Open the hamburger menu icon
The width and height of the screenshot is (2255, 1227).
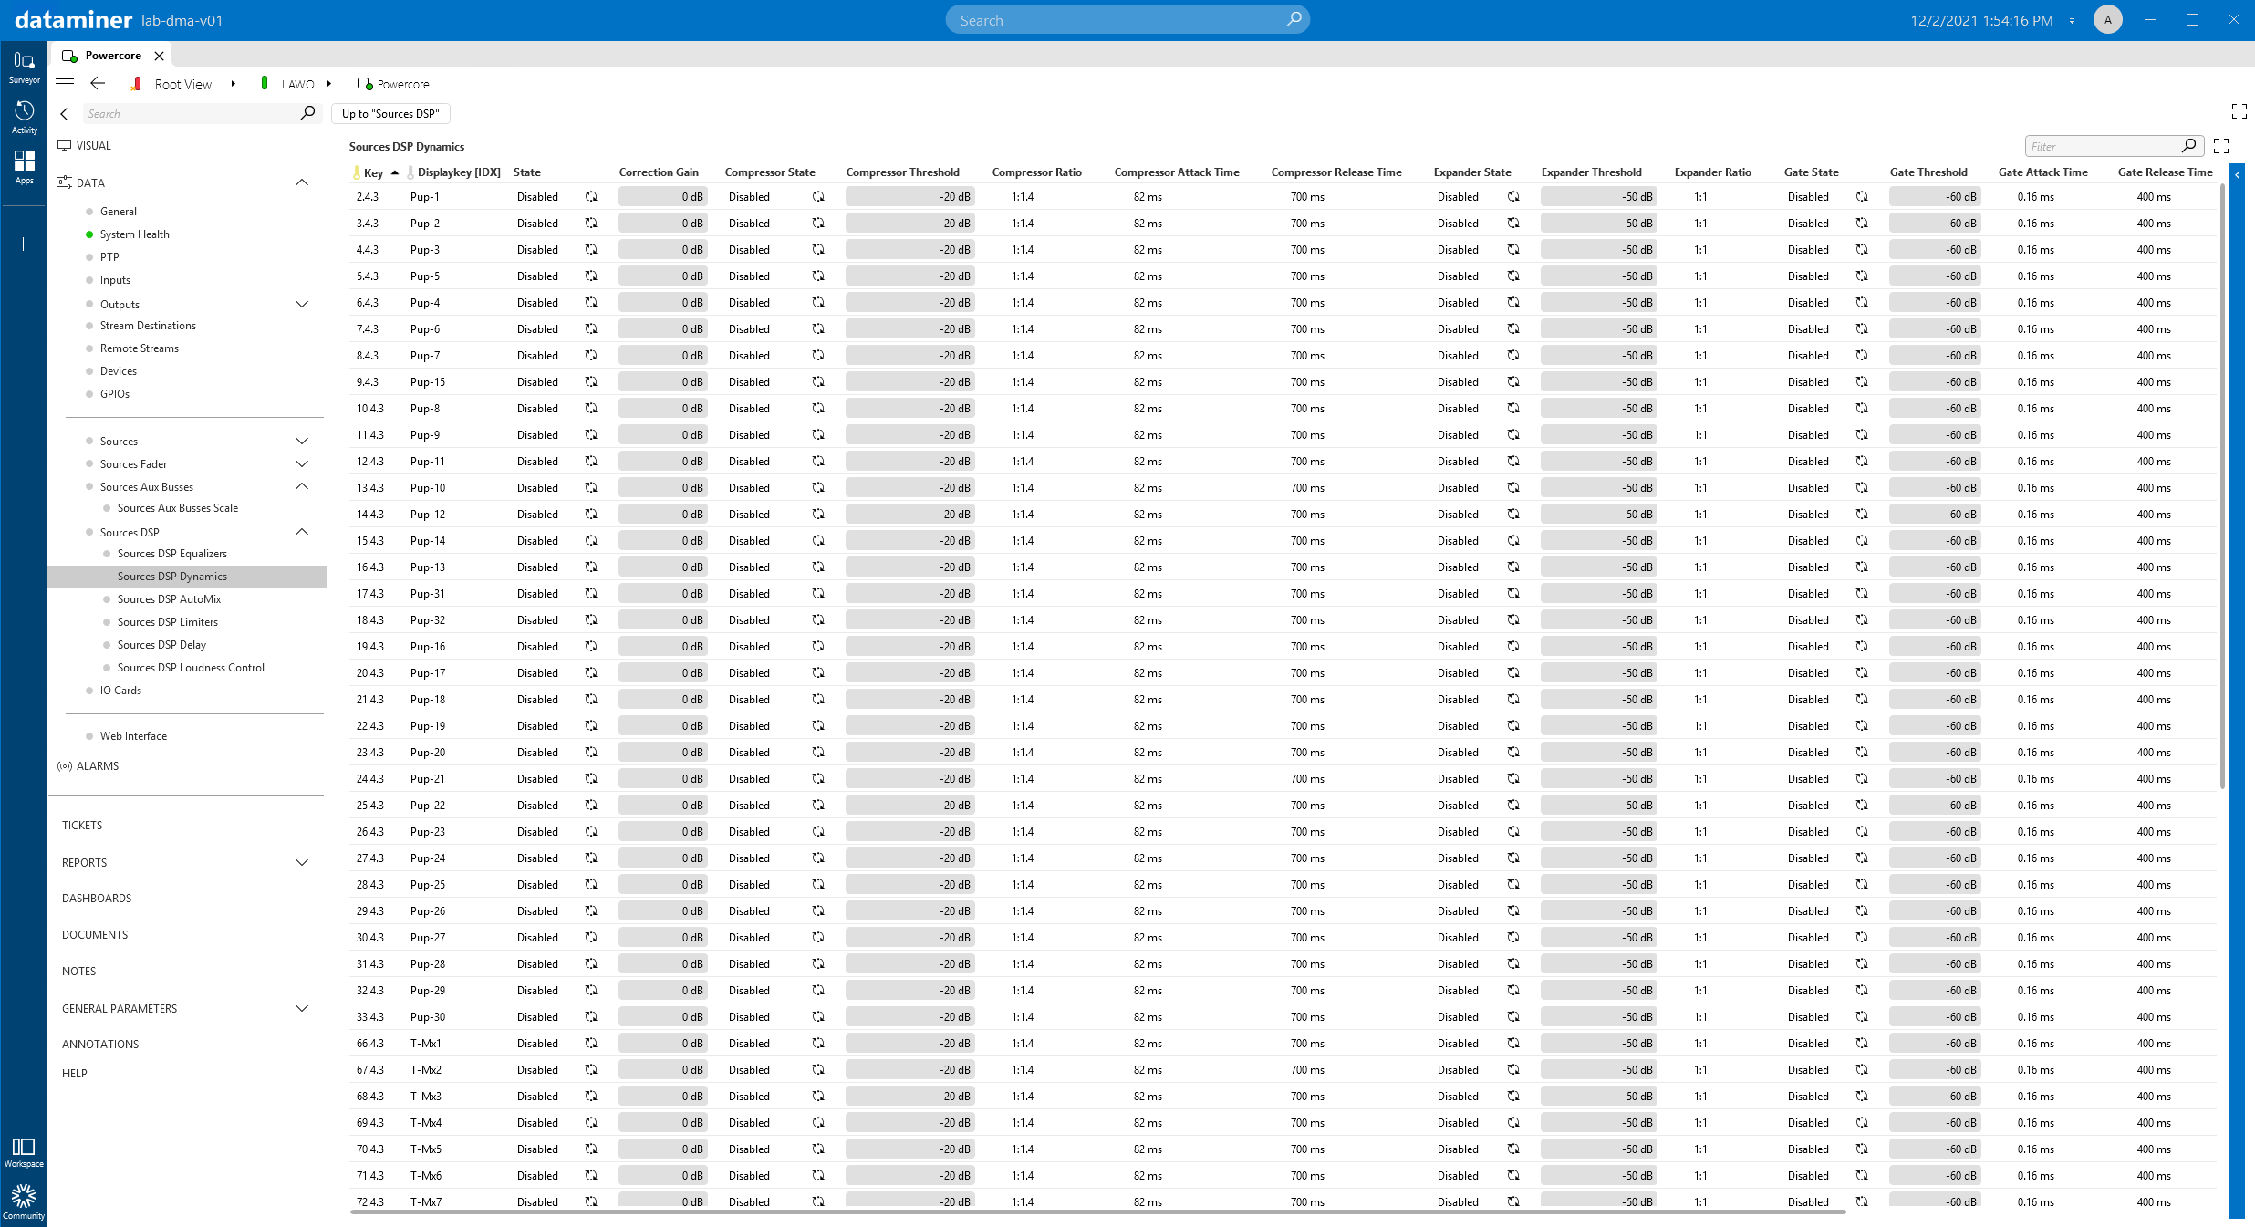(x=65, y=83)
